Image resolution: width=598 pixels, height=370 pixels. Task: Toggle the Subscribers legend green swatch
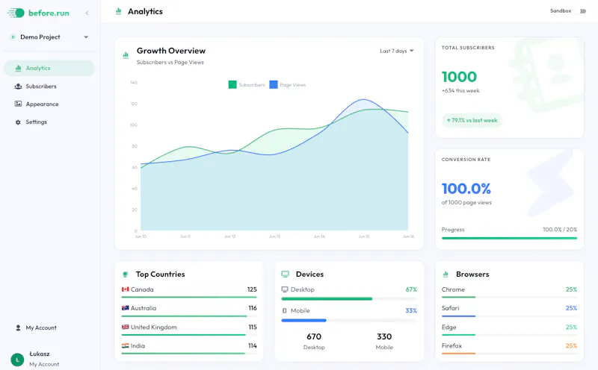[x=232, y=84]
